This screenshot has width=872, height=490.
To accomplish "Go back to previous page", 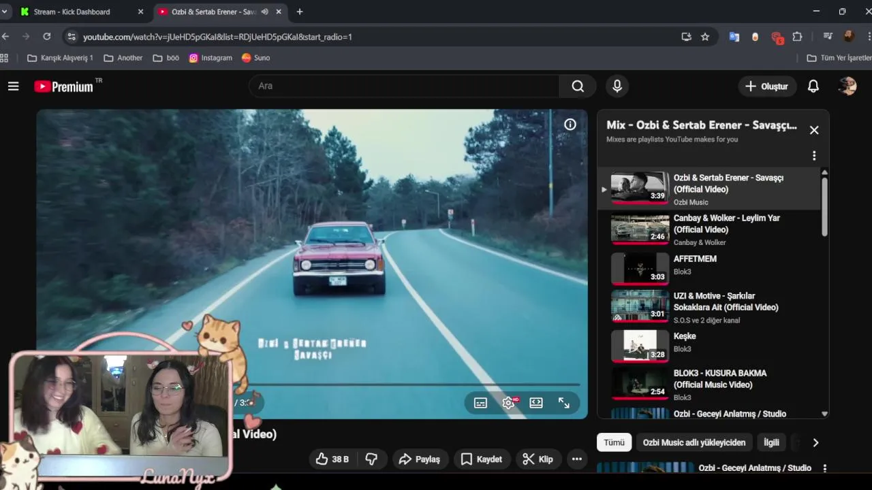I will 6,37.
